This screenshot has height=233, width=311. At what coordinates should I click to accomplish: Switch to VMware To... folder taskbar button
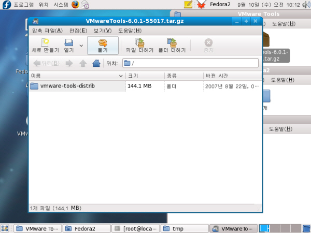(38, 229)
